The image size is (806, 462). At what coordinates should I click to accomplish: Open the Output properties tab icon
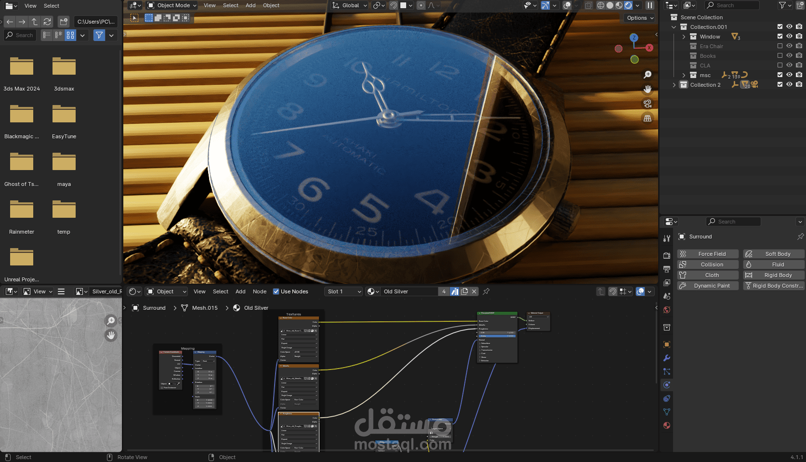(x=667, y=269)
